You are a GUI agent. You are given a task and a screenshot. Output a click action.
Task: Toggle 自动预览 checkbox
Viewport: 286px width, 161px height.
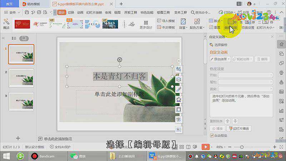coord(212,136)
